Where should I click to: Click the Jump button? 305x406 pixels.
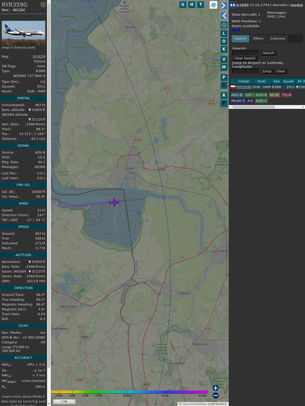(267, 71)
